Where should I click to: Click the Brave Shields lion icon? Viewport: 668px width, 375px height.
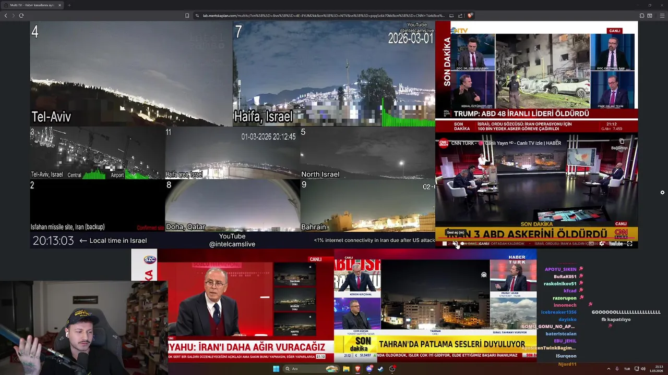(x=470, y=16)
